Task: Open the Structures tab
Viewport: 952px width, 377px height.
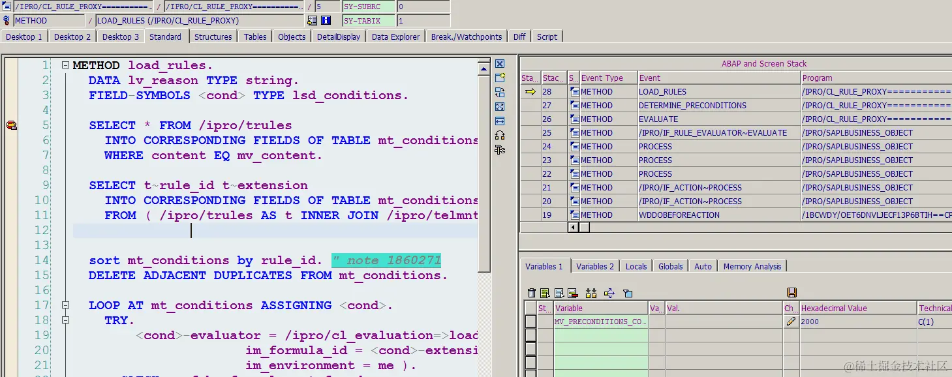Action: coord(213,37)
